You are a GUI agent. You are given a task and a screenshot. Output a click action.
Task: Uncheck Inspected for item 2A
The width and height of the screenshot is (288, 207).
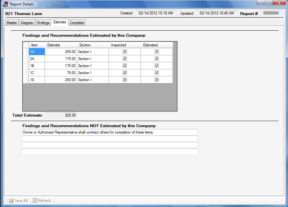pyautogui.click(x=125, y=59)
